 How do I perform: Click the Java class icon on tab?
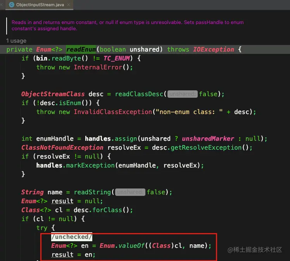tap(12, 5)
